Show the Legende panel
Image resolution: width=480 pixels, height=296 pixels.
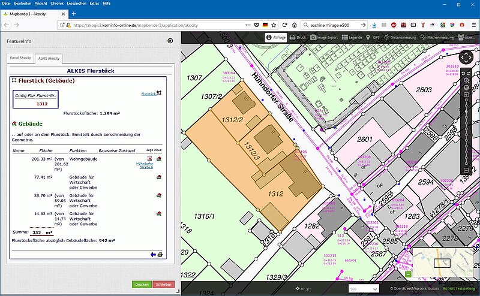pyautogui.click(x=352, y=37)
